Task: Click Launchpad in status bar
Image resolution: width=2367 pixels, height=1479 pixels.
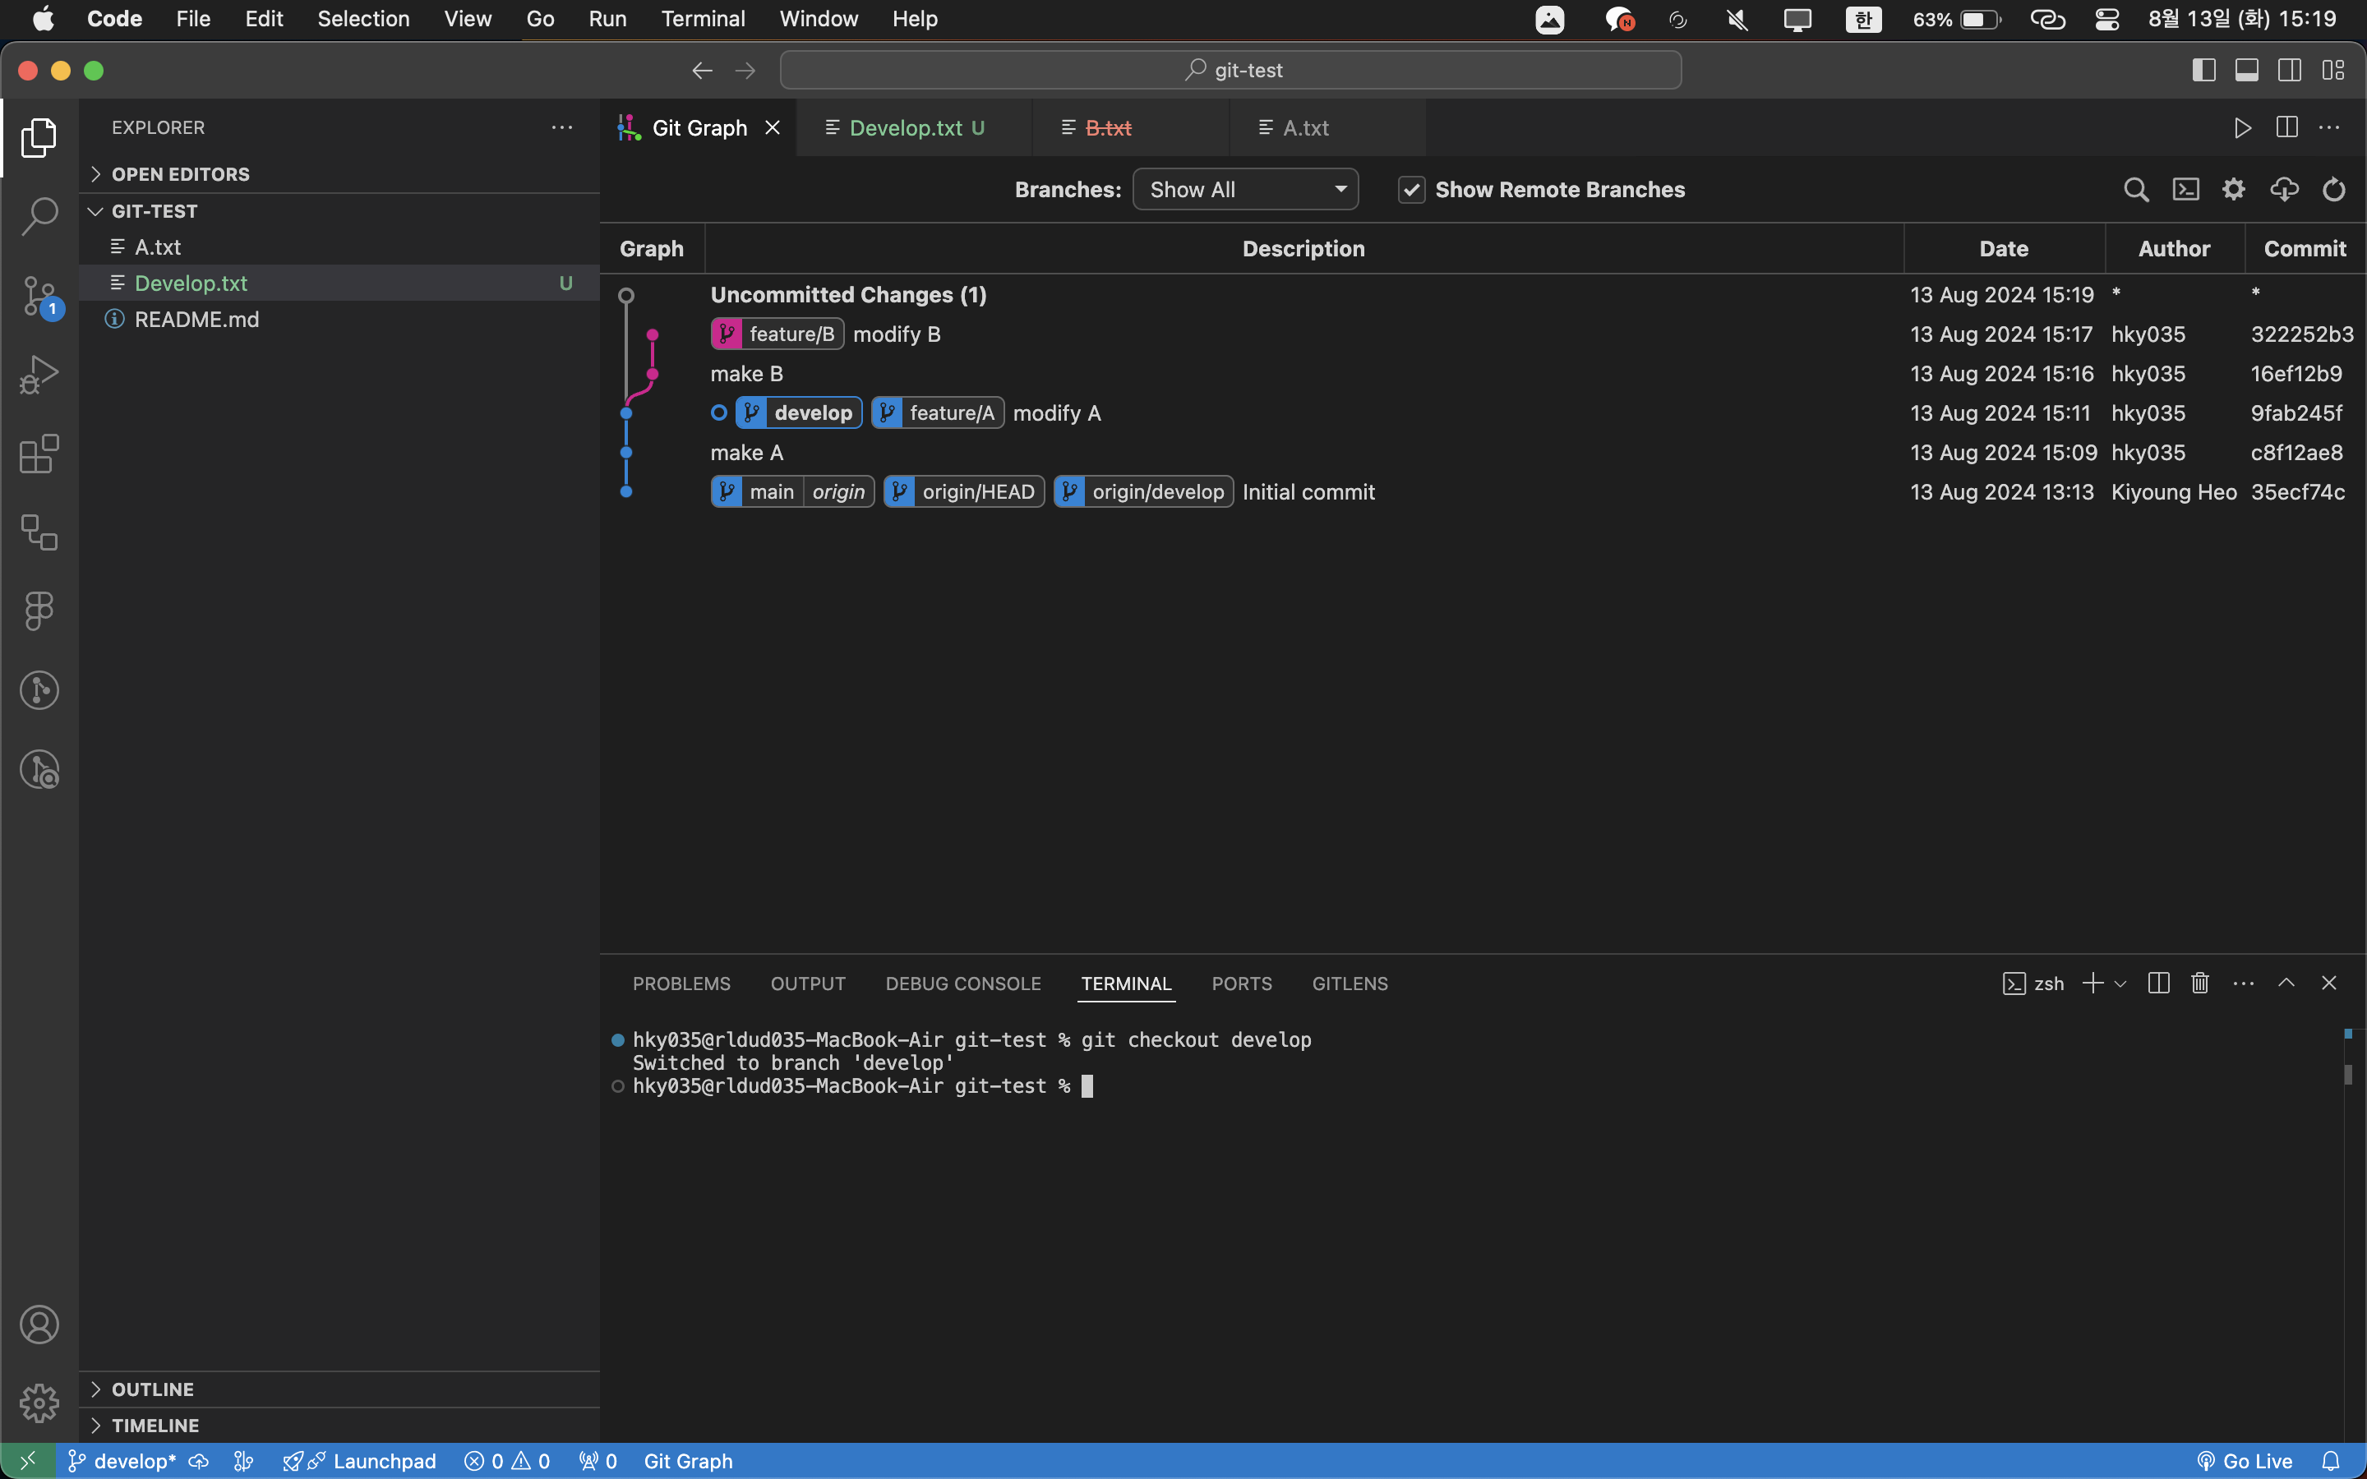Action: pyautogui.click(x=359, y=1462)
